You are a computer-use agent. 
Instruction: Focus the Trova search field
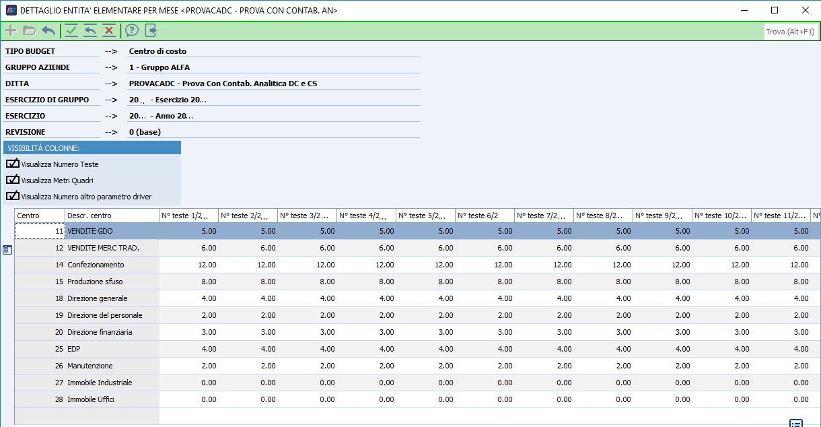point(790,32)
